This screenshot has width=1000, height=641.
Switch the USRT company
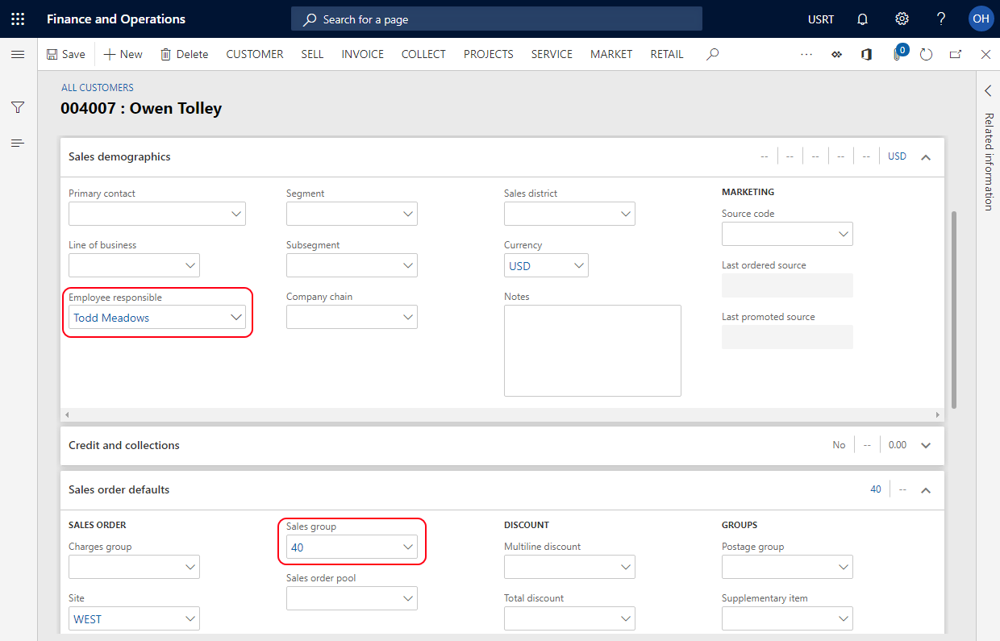click(821, 19)
